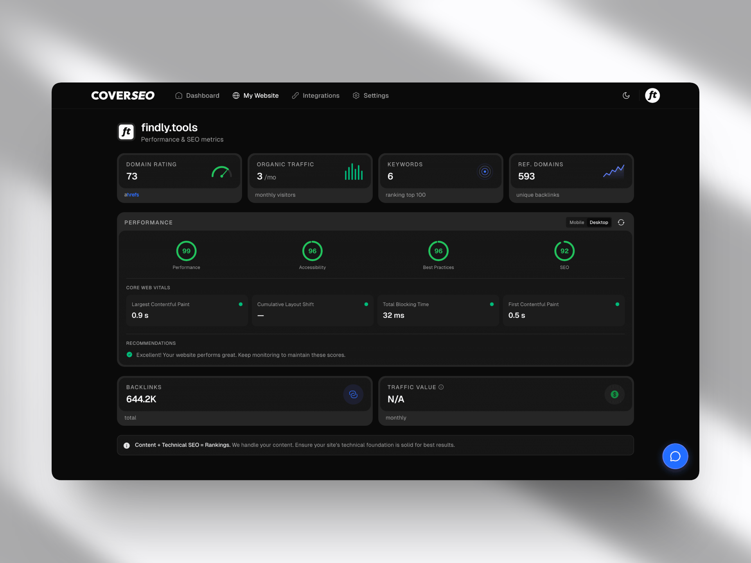Open the blue chat bubble button
Viewport: 751px width, 563px height.
pos(675,456)
